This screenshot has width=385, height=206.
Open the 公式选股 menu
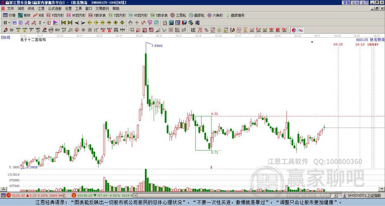click(x=55, y=9)
